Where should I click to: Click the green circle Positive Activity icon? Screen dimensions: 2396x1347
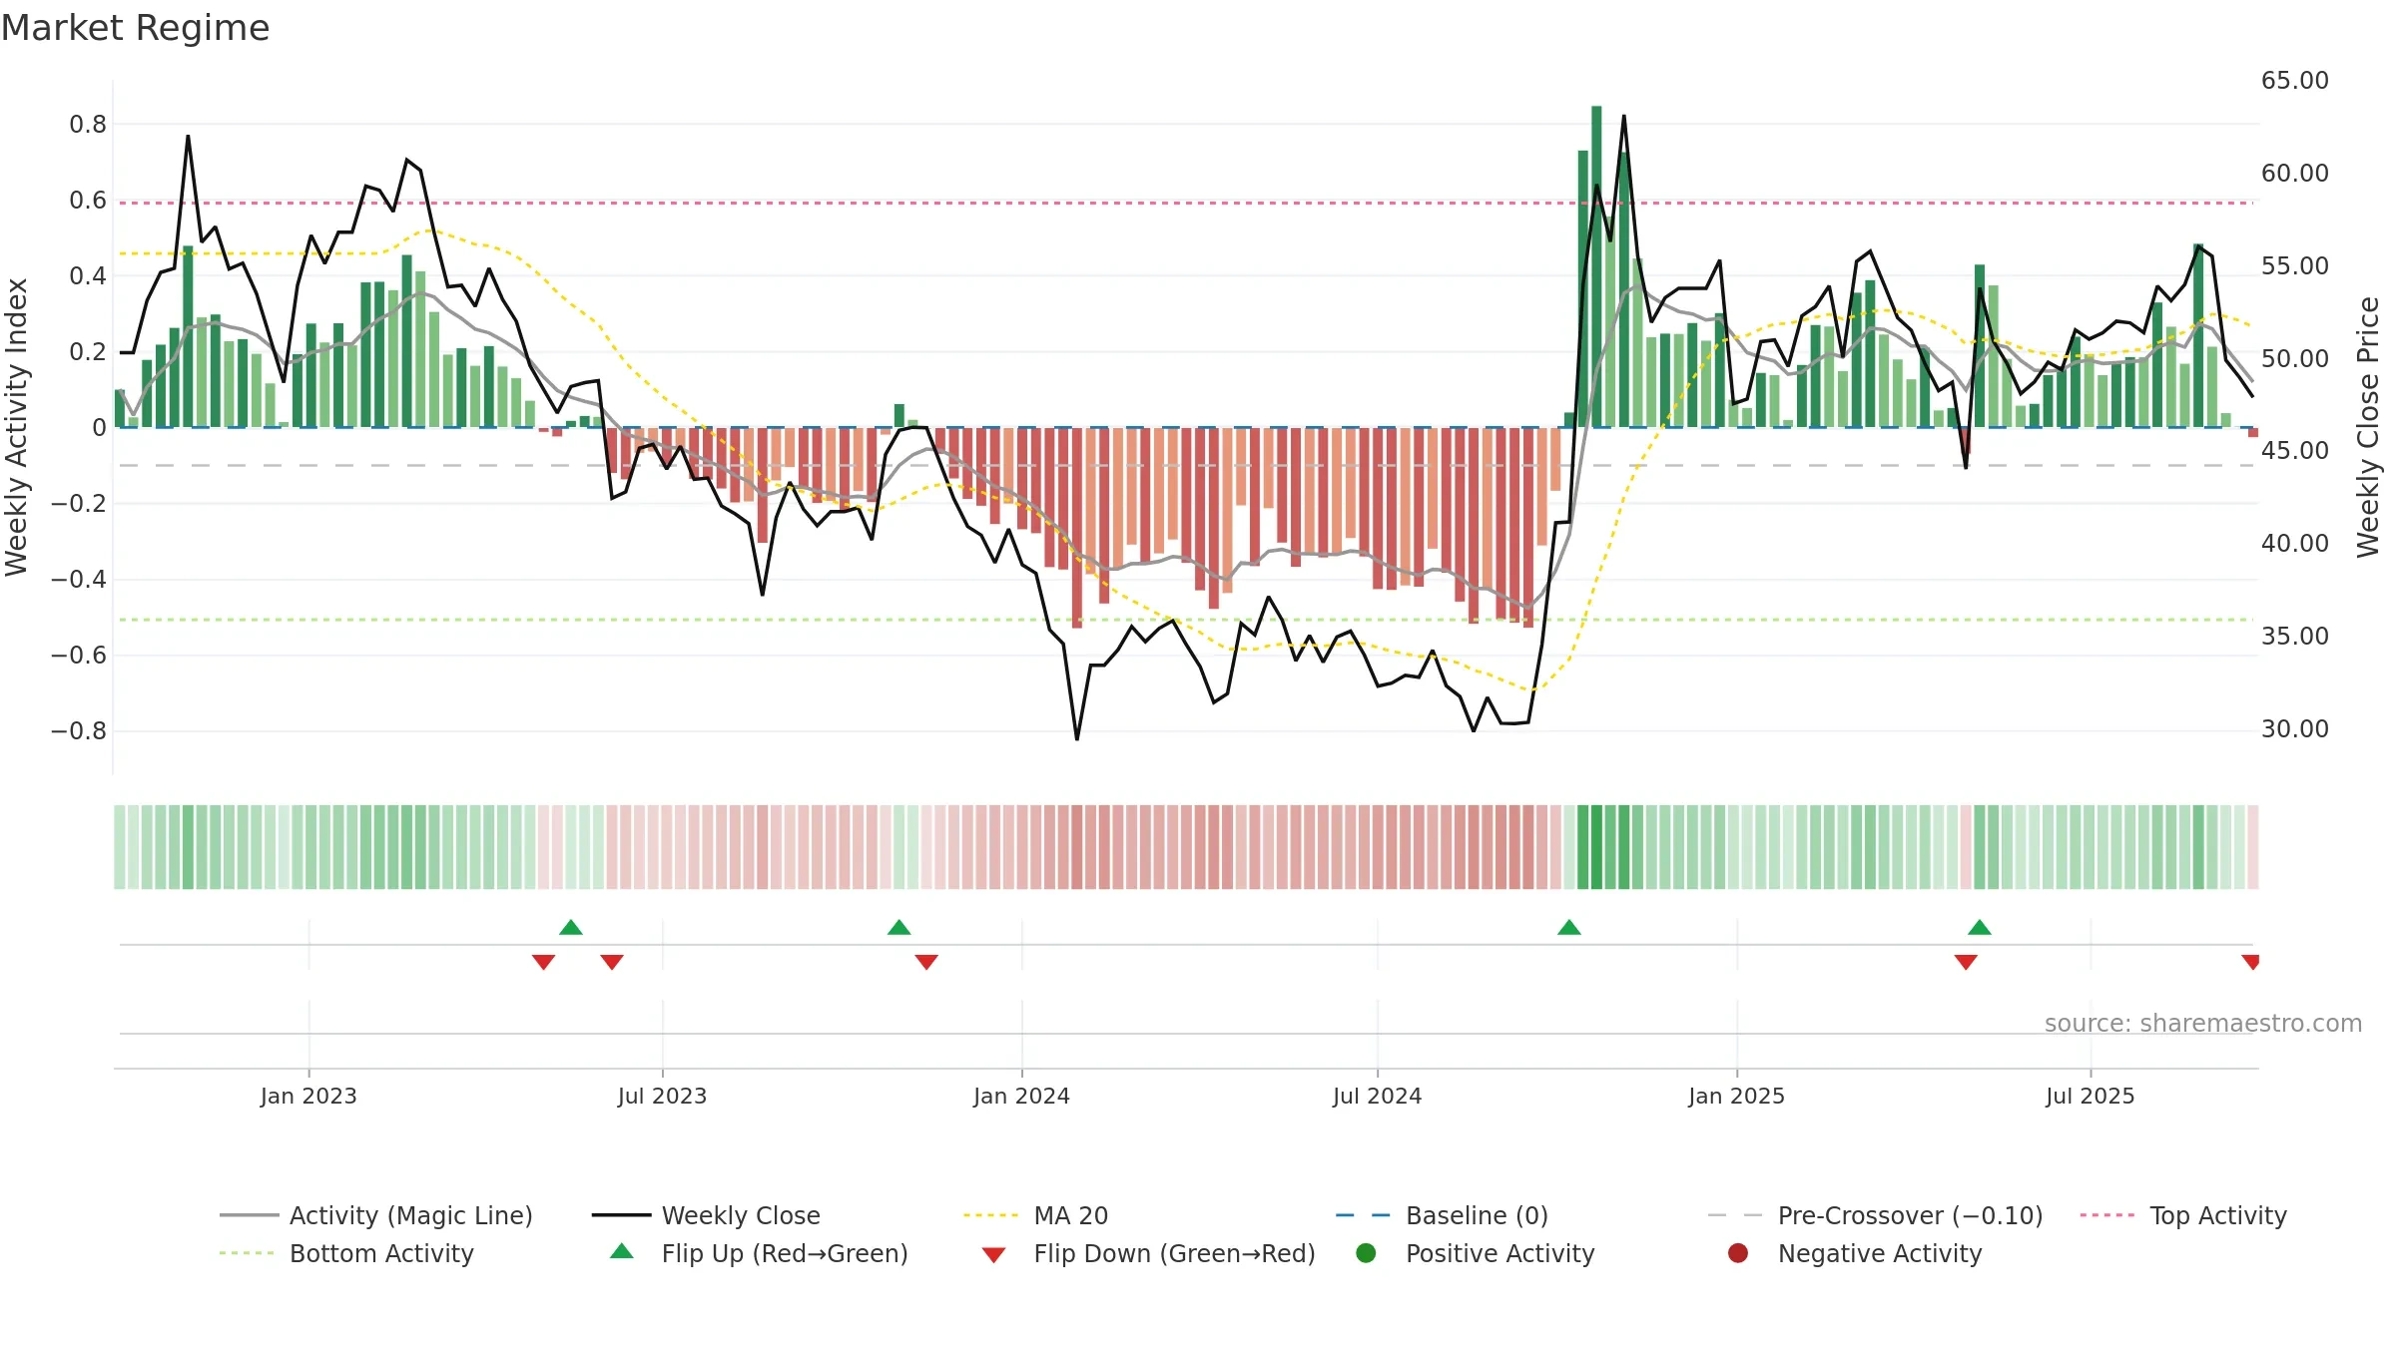pos(1366,1253)
